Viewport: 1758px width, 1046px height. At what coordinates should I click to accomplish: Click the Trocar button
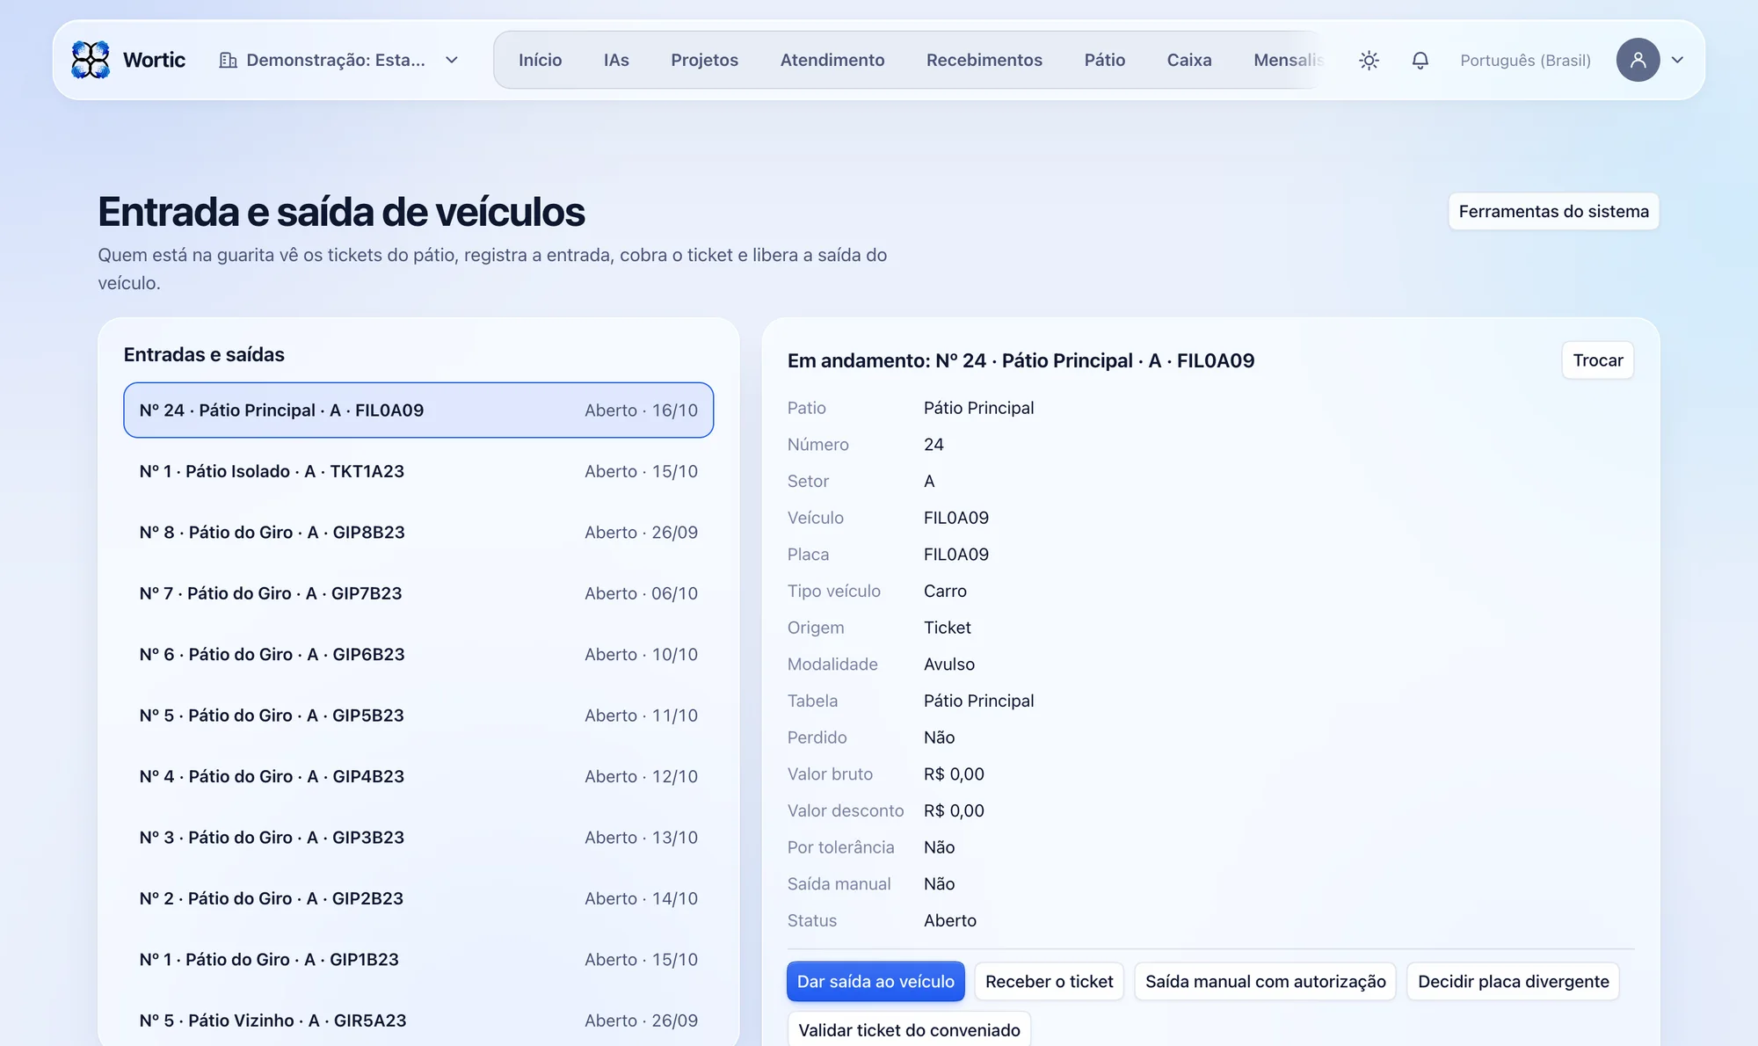[x=1597, y=360]
